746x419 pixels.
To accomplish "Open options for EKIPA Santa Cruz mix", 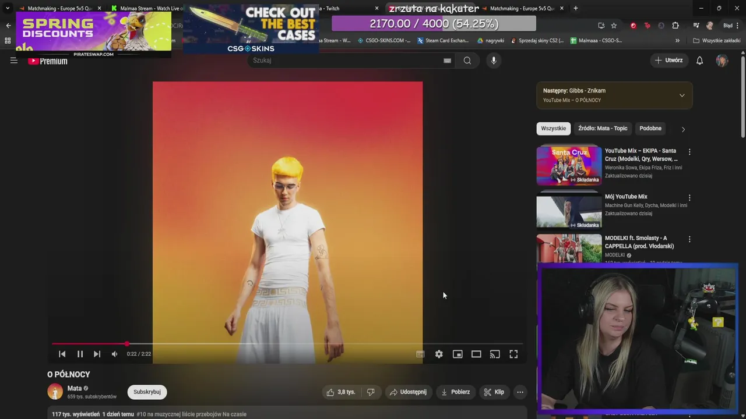I will tap(689, 152).
